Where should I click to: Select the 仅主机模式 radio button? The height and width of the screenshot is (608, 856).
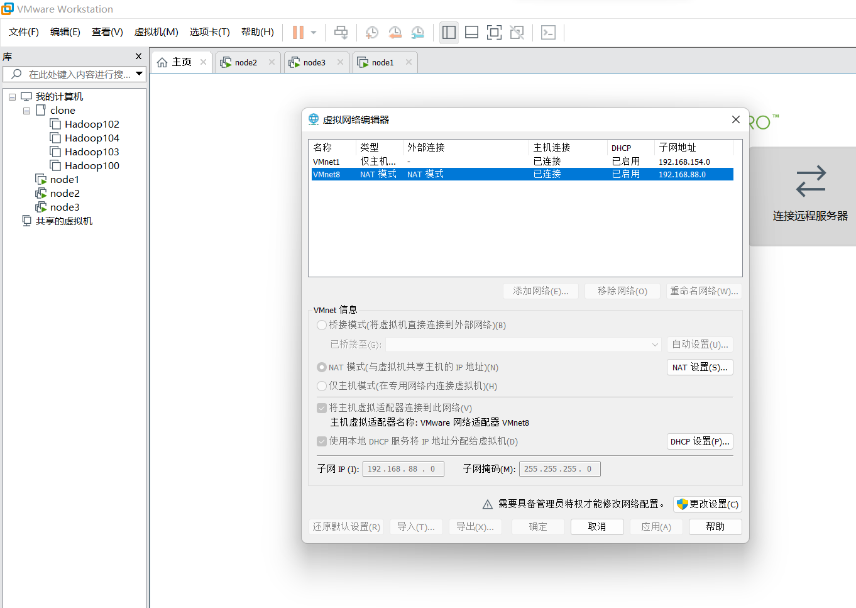coord(322,386)
